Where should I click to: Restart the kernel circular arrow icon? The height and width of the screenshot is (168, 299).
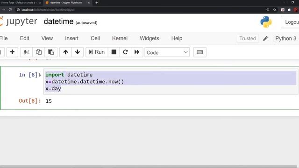coord(125,52)
